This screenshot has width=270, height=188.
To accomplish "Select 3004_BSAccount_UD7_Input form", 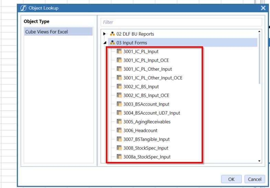I will [151, 113].
